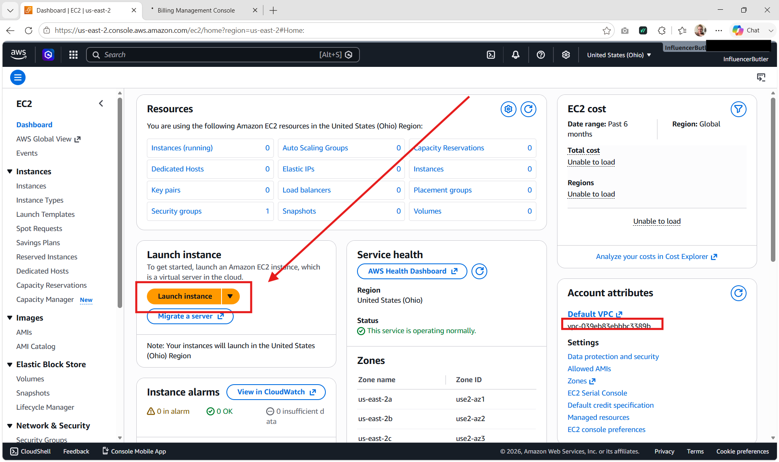Click the purple hexagon shortcut icon in the AWS nav bar

coord(48,55)
